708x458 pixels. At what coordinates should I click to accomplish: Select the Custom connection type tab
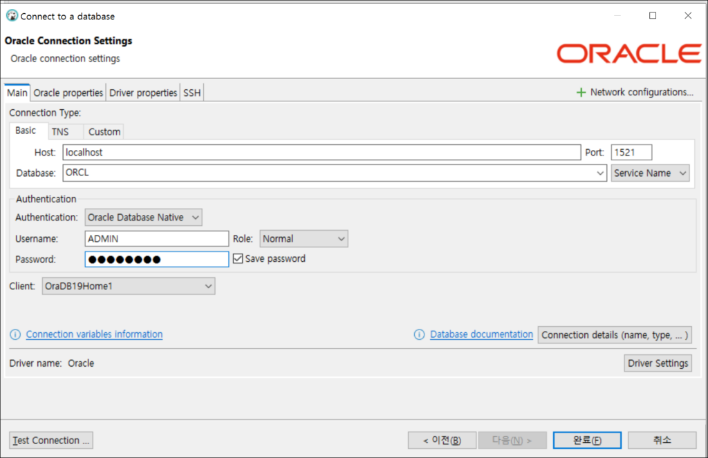tap(104, 132)
